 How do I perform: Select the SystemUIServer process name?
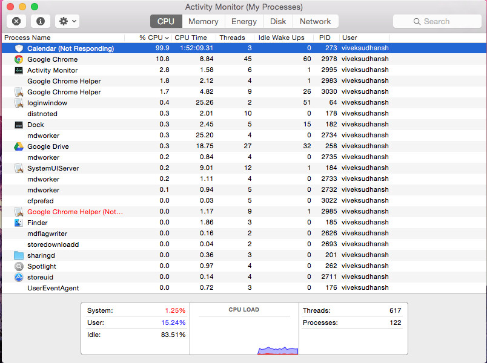click(x=53, y=168)
